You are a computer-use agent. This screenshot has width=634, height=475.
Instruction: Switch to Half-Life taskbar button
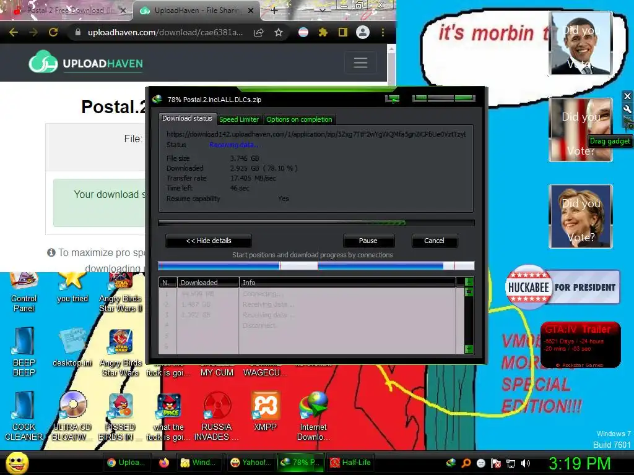point(350,463)
